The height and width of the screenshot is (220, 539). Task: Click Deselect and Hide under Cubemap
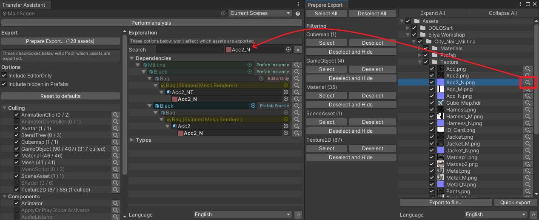(351, 52)
